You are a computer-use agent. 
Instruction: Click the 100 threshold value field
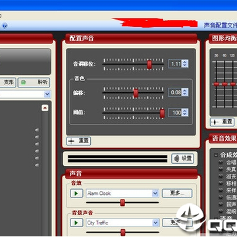tap(175, 113)
